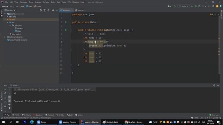Select Main class in the project tree
223x125 pixels.
coord(18,31)
